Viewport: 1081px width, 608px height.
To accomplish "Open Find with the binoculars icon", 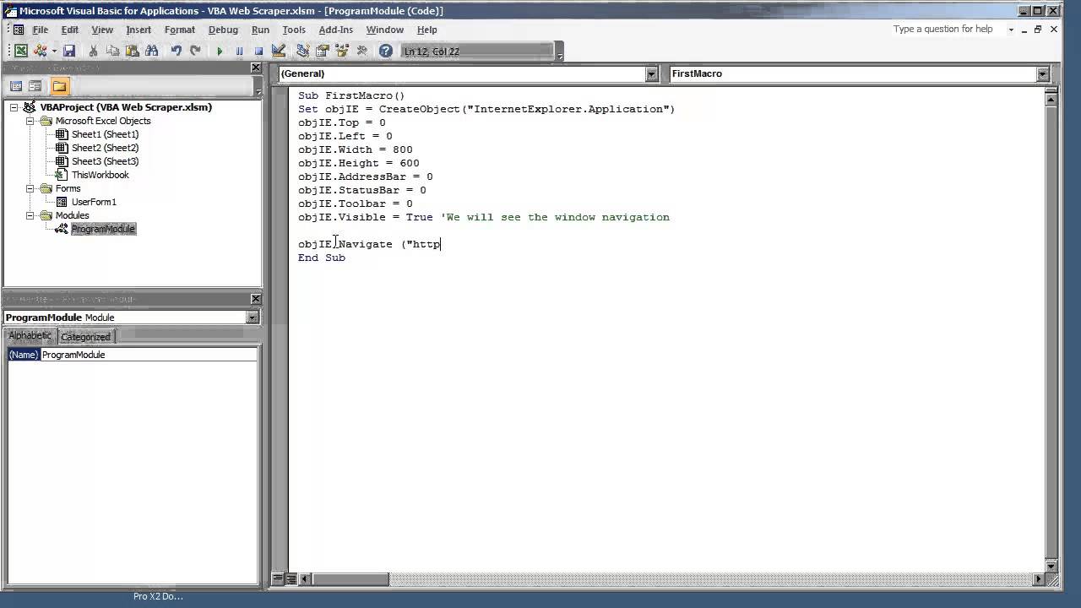I will 151,51.
